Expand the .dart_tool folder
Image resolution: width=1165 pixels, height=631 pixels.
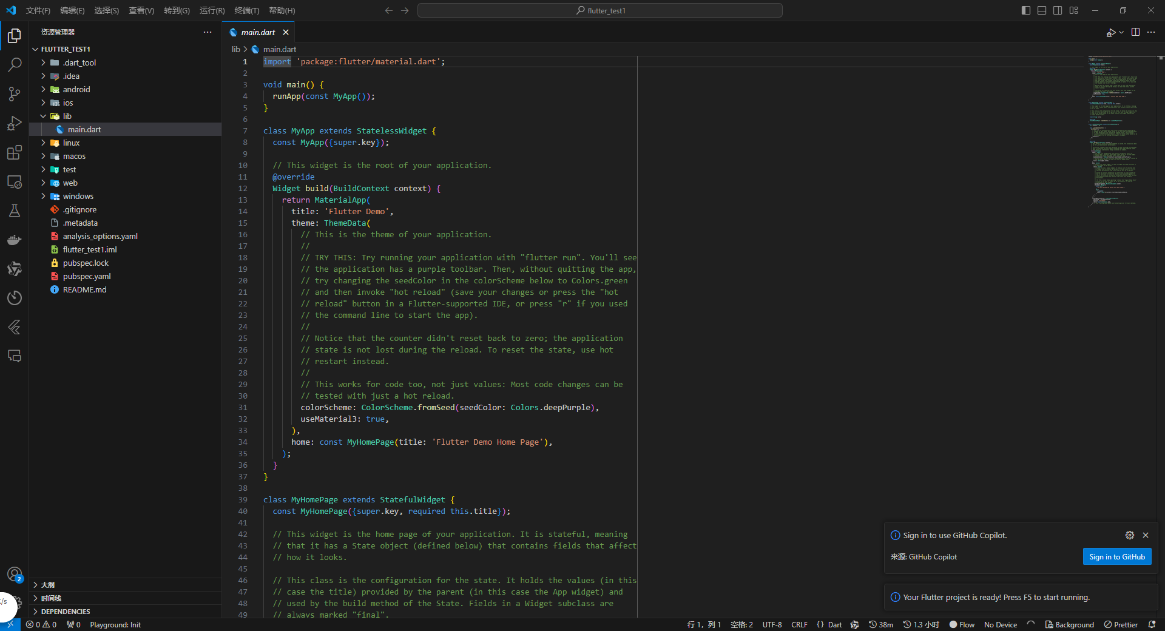[125, 62]
